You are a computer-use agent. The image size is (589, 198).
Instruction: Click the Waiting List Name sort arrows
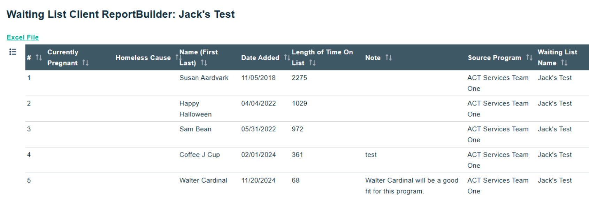[564, 63]
